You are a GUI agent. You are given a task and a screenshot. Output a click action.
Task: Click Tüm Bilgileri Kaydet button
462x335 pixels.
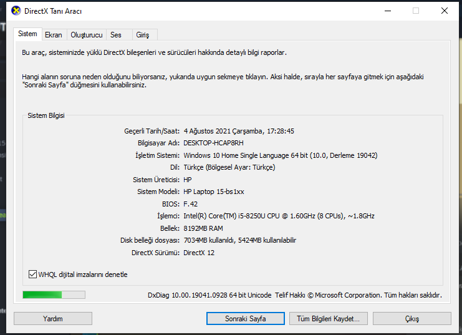(x=328, y=319)
